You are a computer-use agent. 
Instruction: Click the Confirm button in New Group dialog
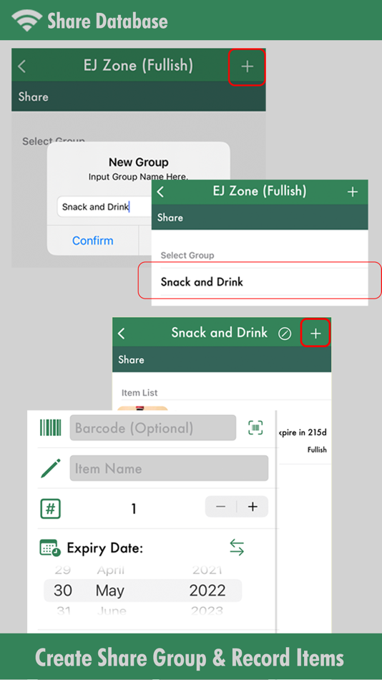[x=93, y=241]
